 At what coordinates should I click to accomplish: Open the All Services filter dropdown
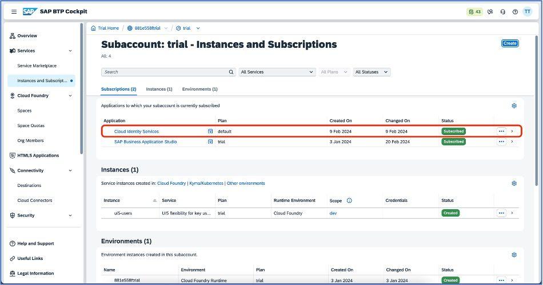coord(277,72)
